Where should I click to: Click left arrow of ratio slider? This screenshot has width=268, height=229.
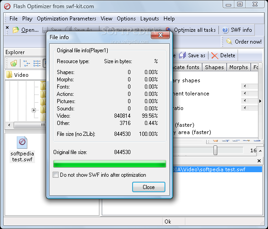tap(245, 108)
